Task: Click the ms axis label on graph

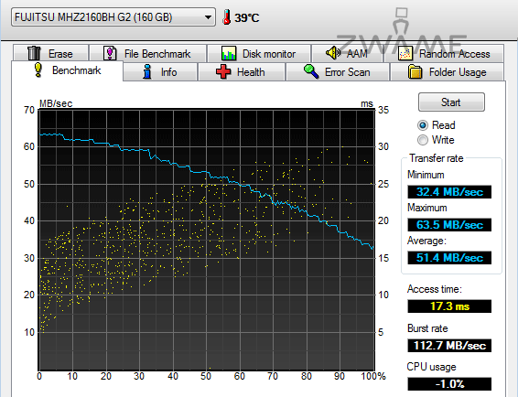Action: 367,103
